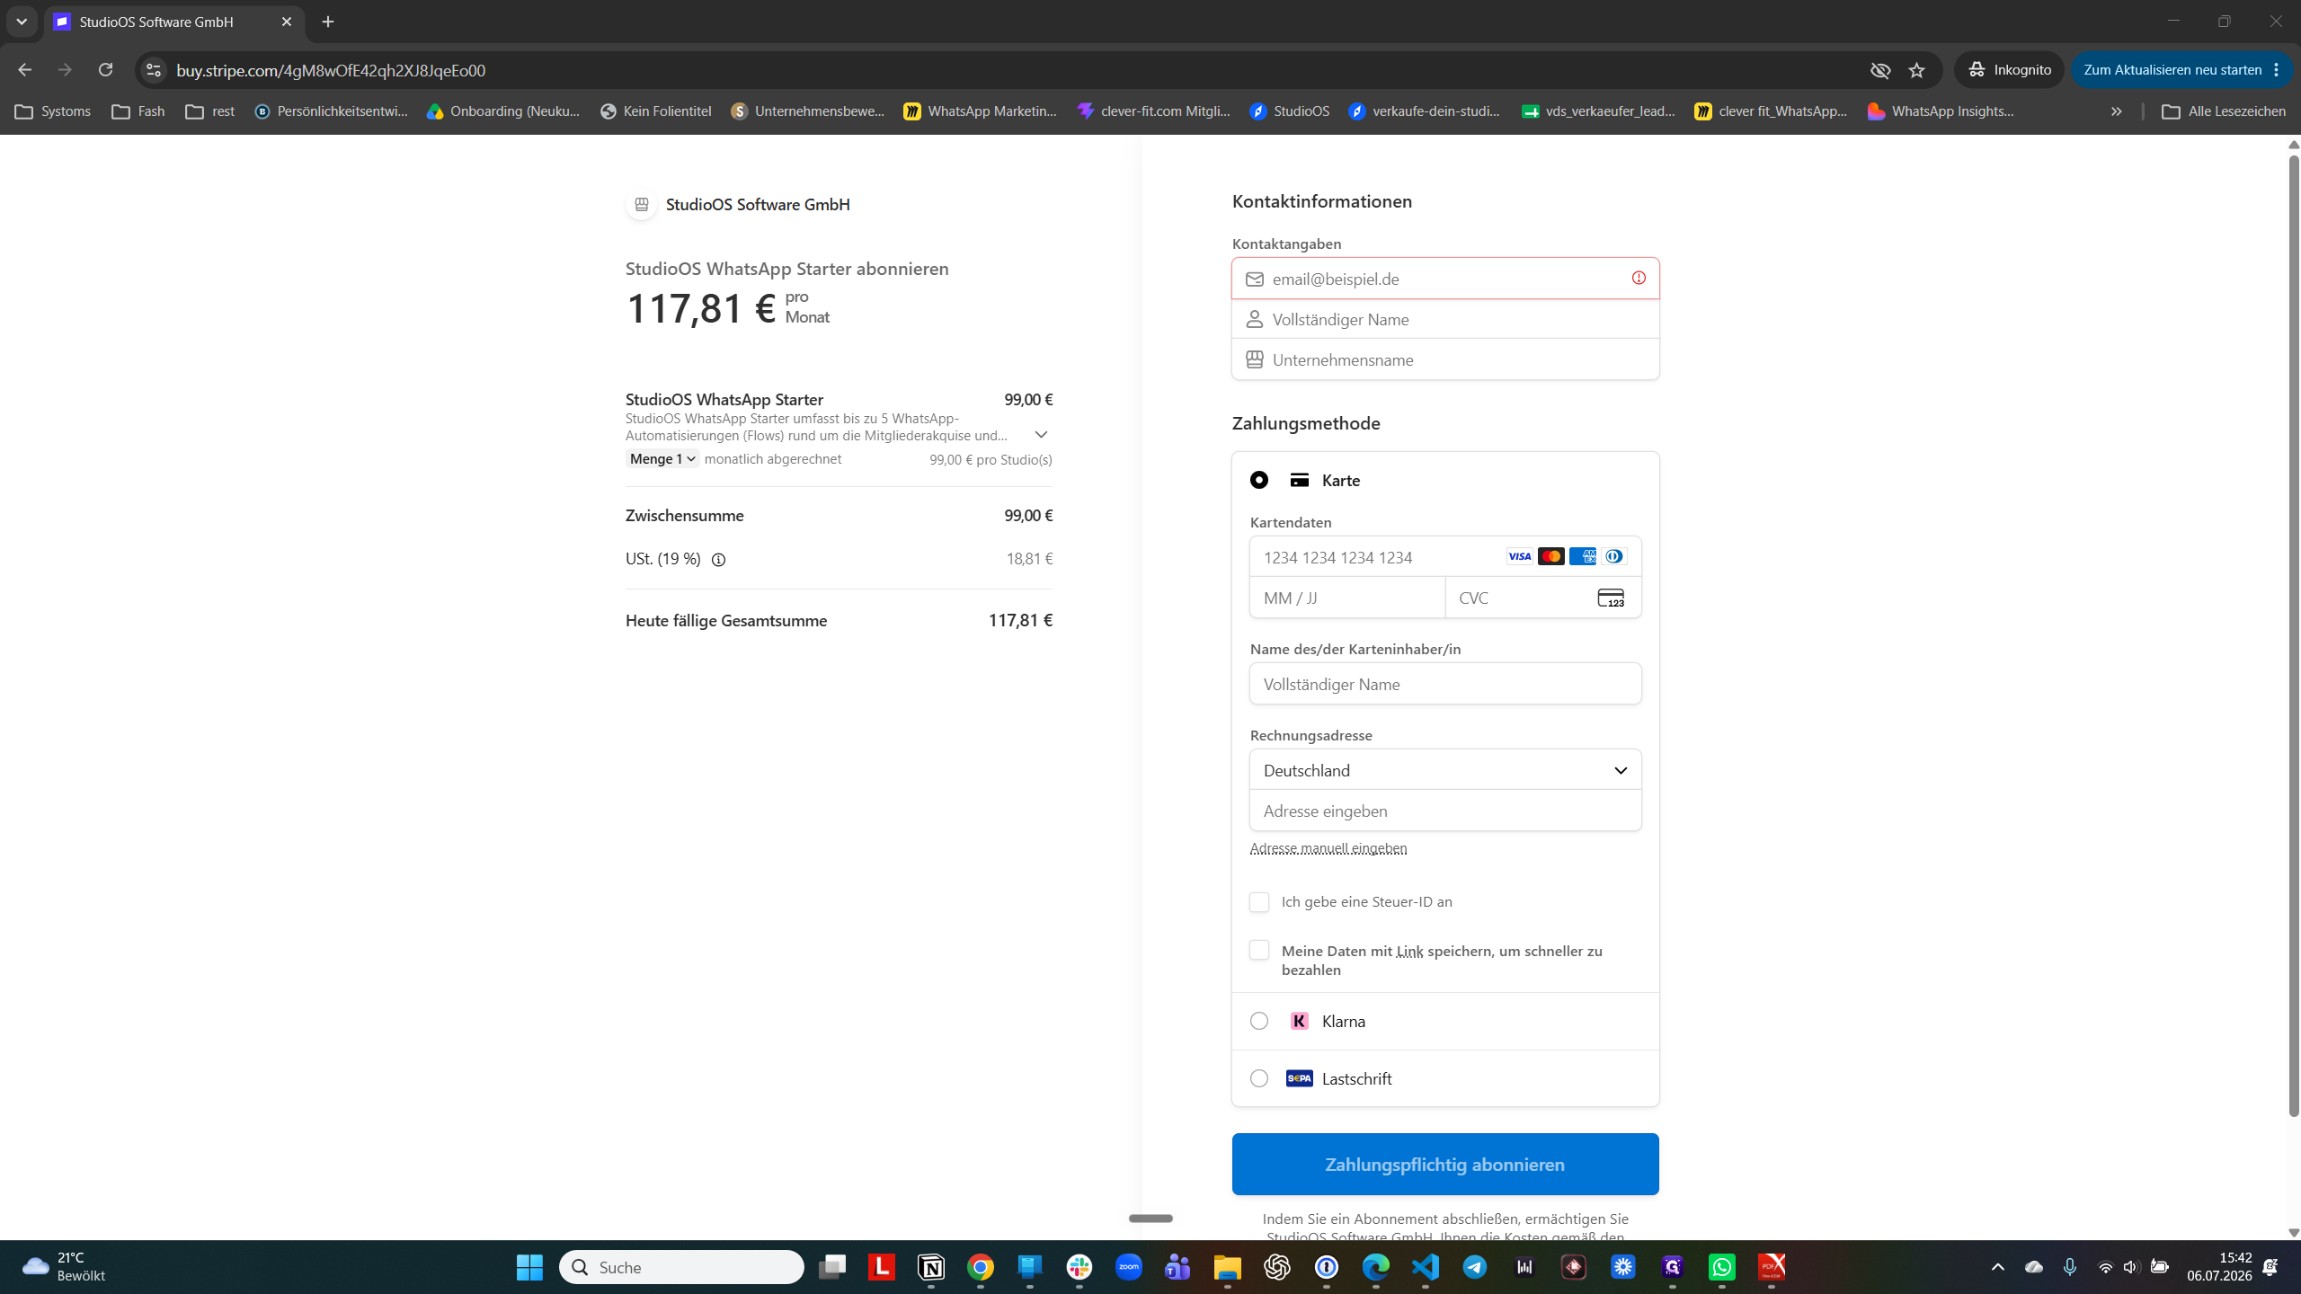The height and width of the screenshot is (1294, 2301).
Task: Reload the Stripe checkout page
Action: click(x=105, y=70)
